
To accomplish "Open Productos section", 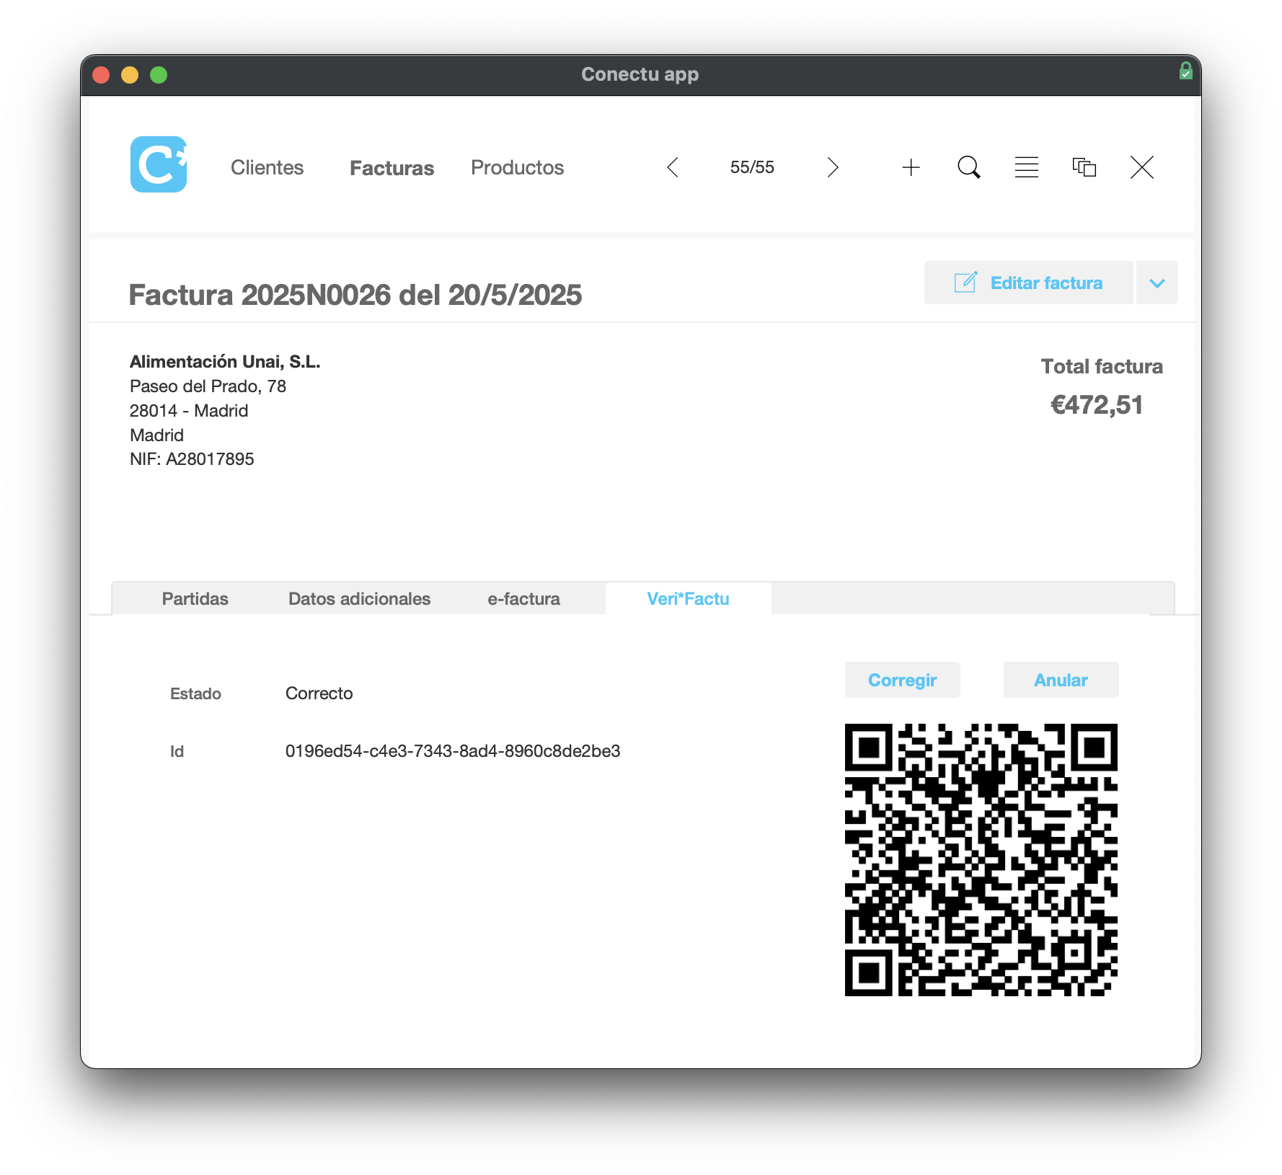I will [x=517, y=167].
